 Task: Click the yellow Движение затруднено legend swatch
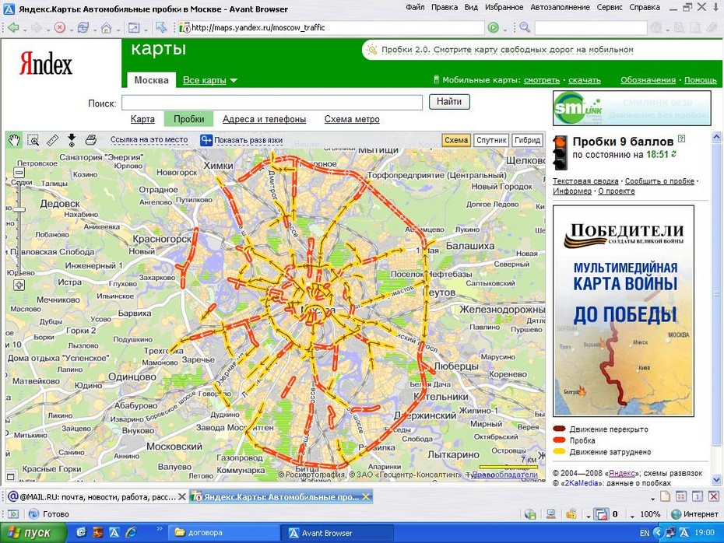coord(559,452)
